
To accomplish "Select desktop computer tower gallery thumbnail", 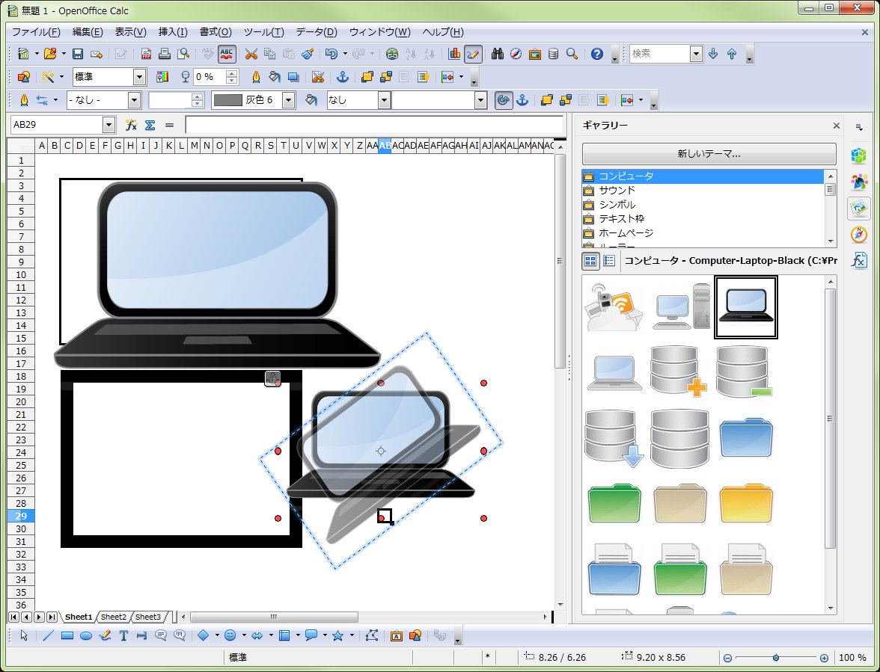I will click(680, 306).
